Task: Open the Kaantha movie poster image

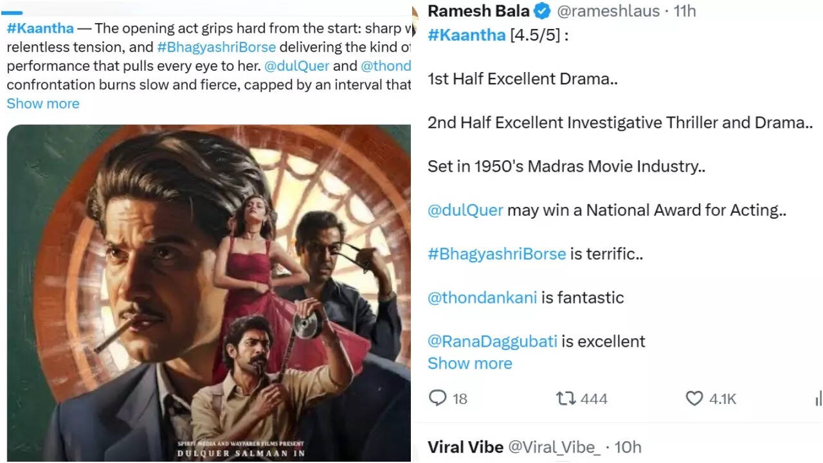Action: pyautogui.click(x=208, y=293)
